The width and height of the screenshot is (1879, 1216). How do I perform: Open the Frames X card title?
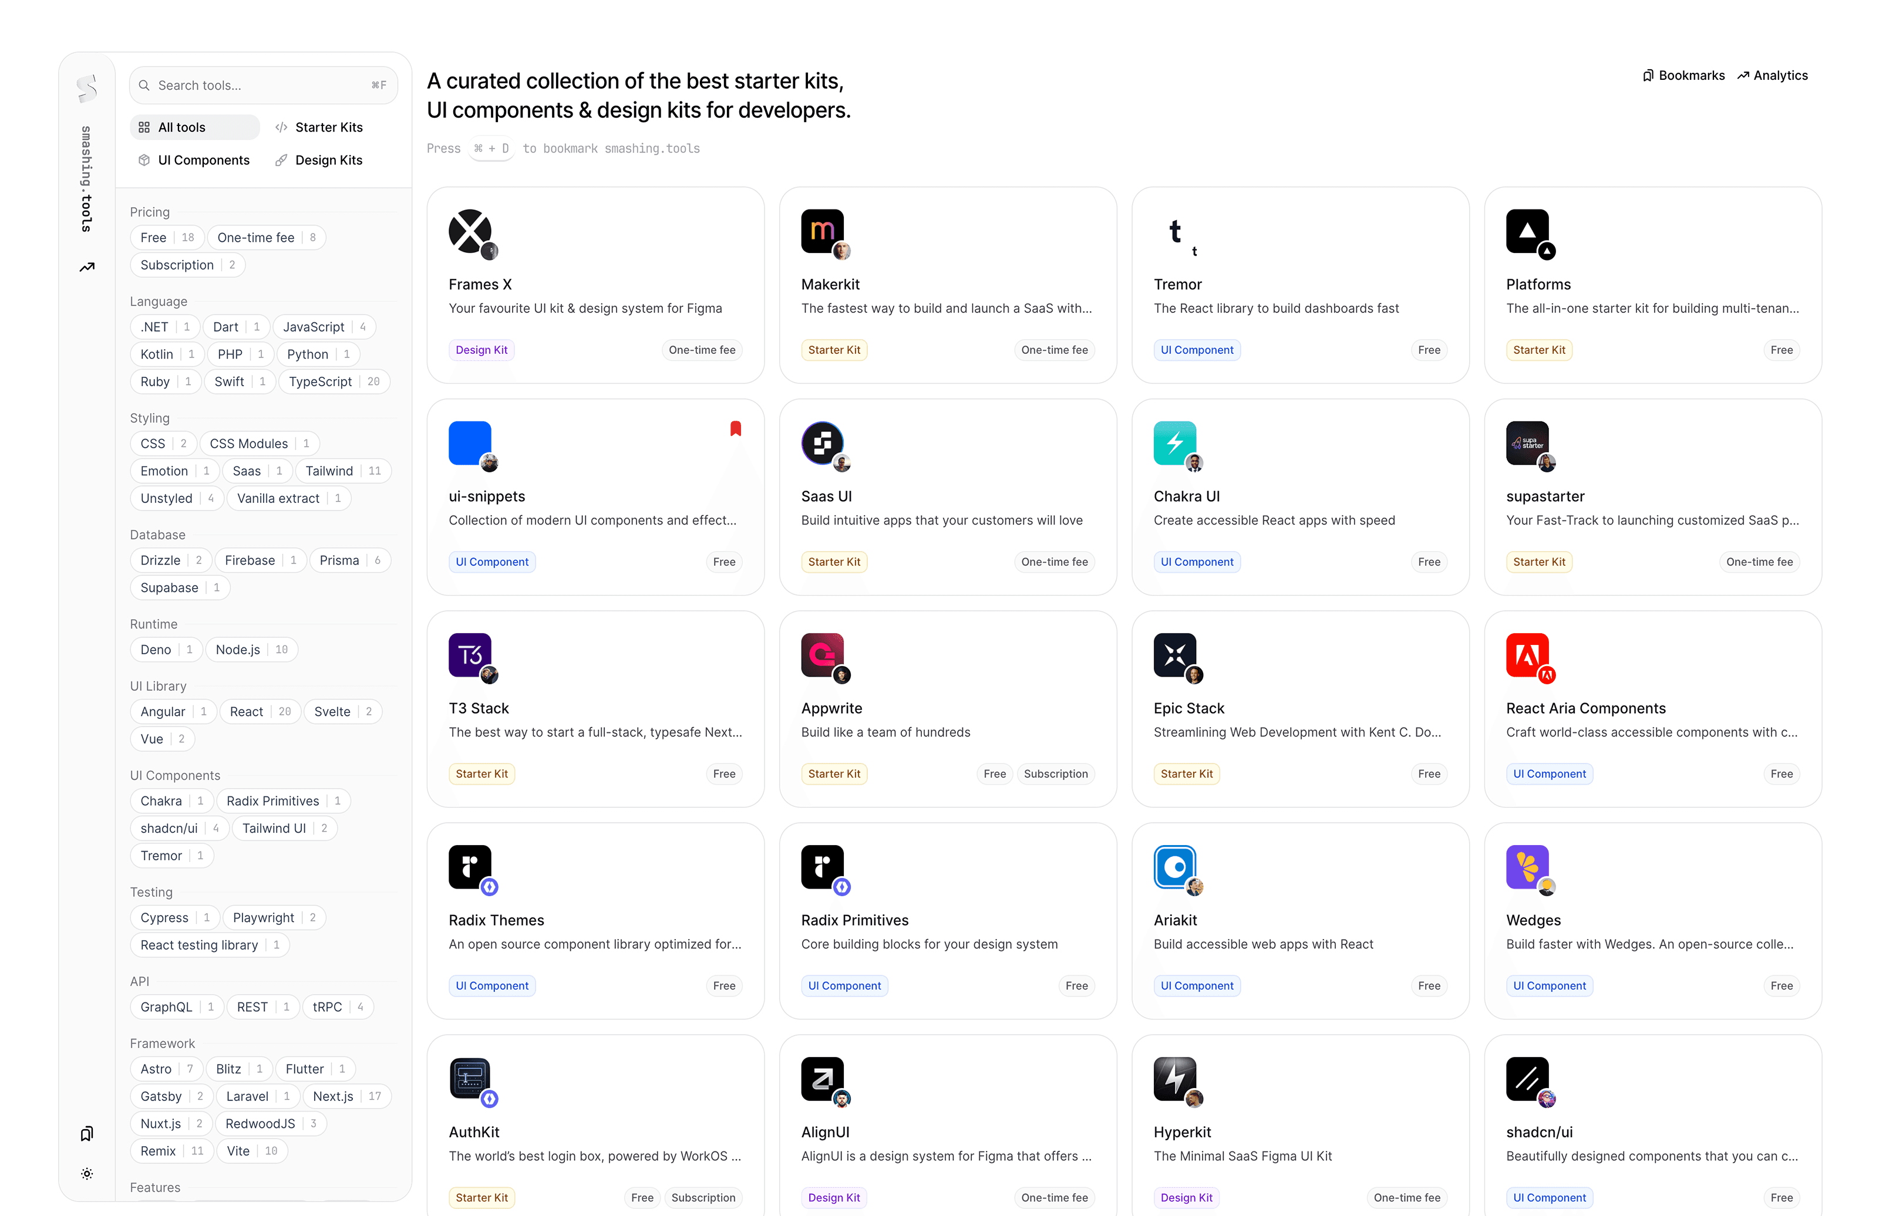[x=480, y=284]
